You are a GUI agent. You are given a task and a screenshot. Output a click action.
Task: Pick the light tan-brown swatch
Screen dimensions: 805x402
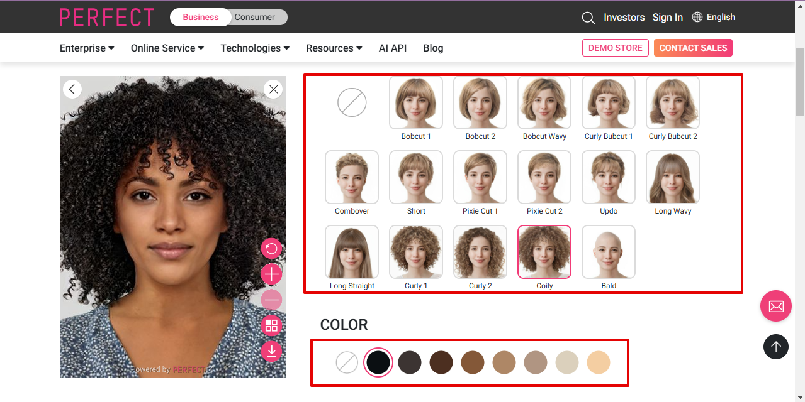[504, 362]
